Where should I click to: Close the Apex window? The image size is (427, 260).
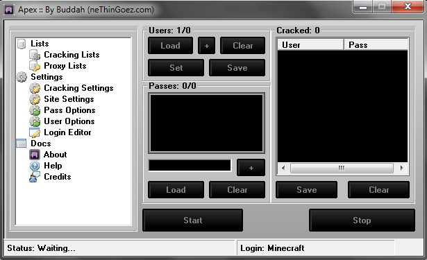click(408, 6)
